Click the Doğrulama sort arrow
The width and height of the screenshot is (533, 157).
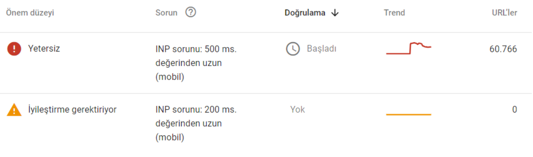[335, 13]
